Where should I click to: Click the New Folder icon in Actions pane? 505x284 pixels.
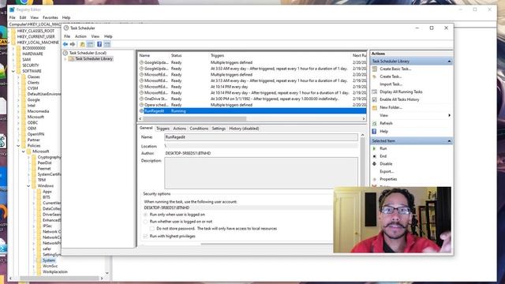click(x=374, y=107)
